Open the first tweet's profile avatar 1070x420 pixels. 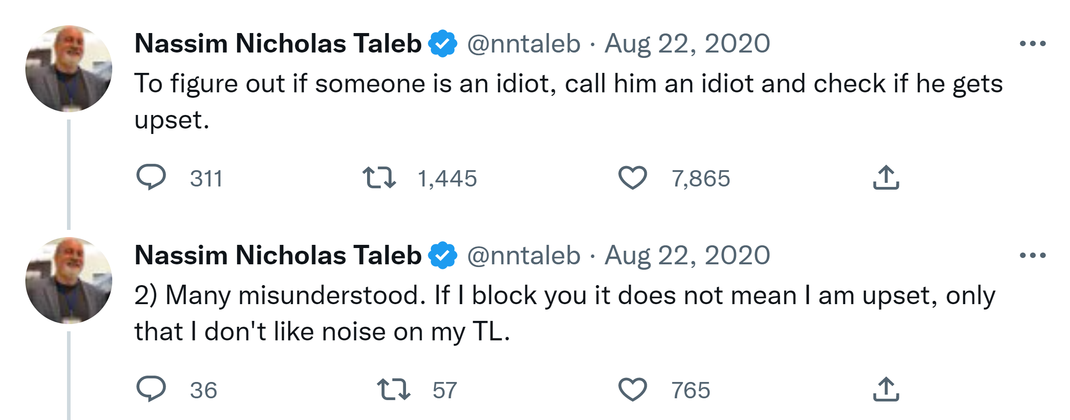click(69, 69)
